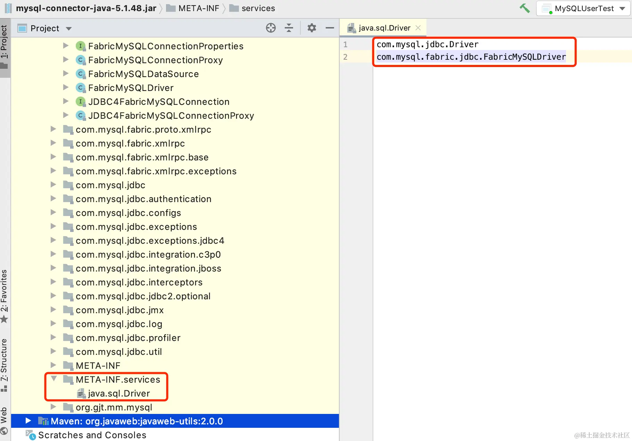The width and height of the screenshot is (632, 441).
Task: Select the java.sql.Driver editor tab
Action: [384, 28]
